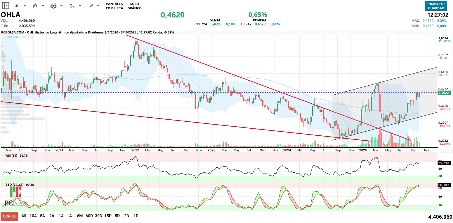Image resolution: width=453 pixels, height=223 pixels.
Task: Click the green 0,4620 price axis marker
Action: click(x=445, y=93)
